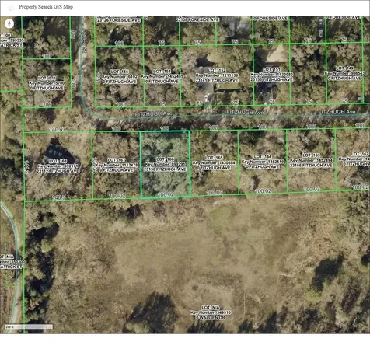This screenshot has width=370, height=342.
Task: Click the '23136 FITZHUGH AVE' address label
Action: pyautogui.click(x=165, y=169)
